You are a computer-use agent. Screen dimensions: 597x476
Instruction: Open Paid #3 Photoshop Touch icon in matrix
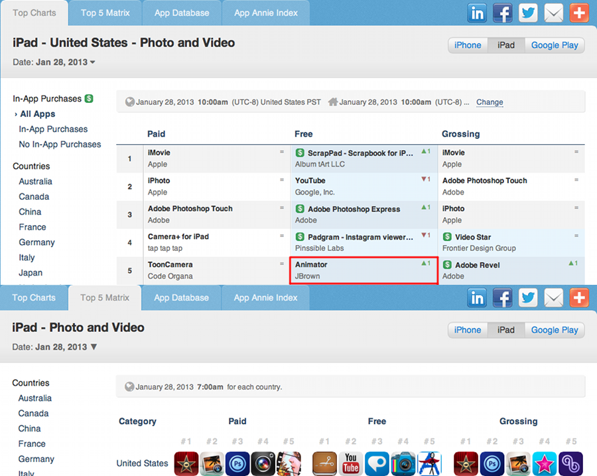click(x=237, y=464)
